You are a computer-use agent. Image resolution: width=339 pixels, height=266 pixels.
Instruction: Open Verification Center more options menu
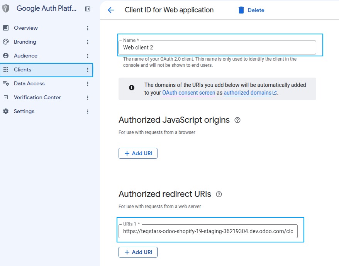point(88,98)
